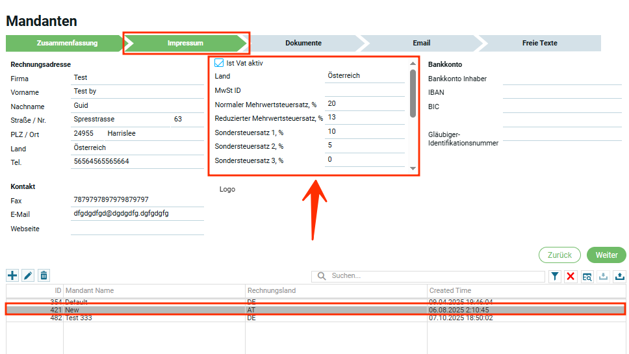Click the advanced search table icon

(587, 276)
